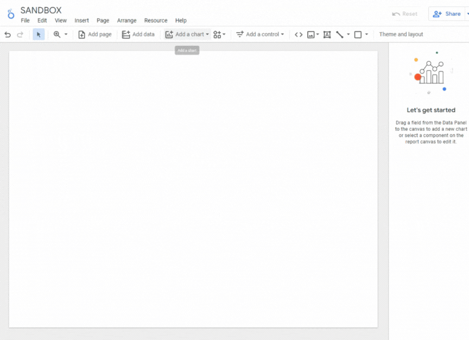Open the Arrange menu
The height and width of the screenshot is (340, 469).
click(x=126, y=21)
